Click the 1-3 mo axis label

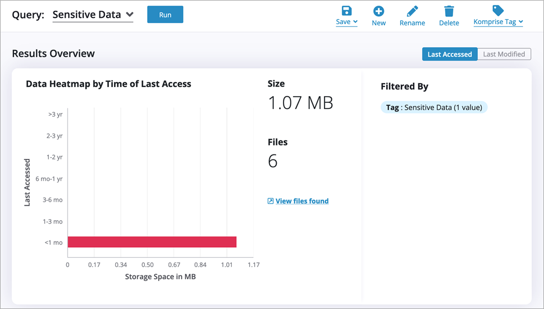point(53,221)
